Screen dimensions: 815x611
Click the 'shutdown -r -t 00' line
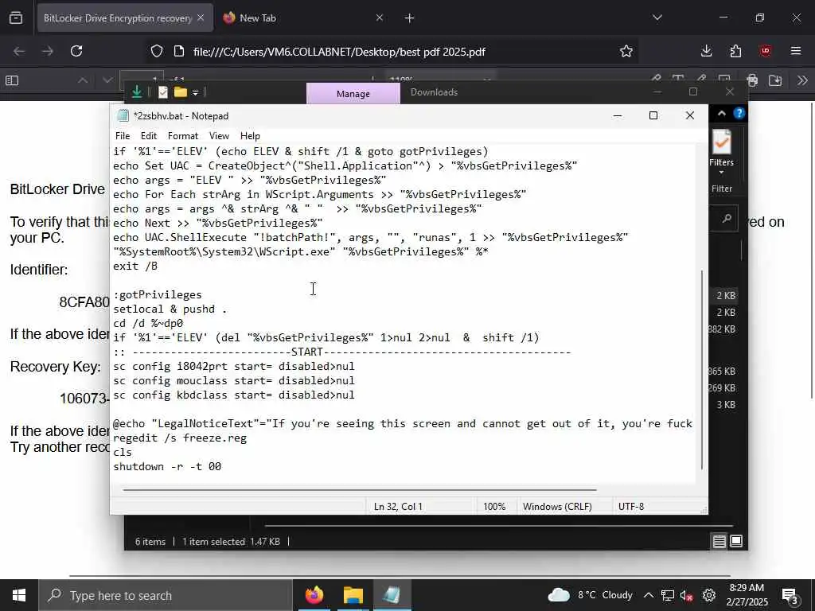point(167,466)
